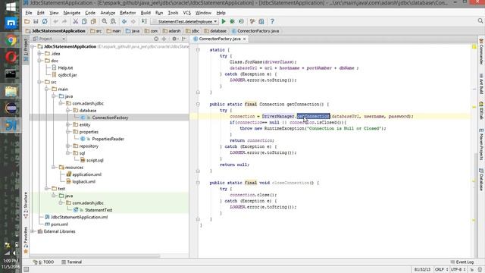485x273 pixels.
Task: Click the Run with Coverage icon
Action: point(241,21)
